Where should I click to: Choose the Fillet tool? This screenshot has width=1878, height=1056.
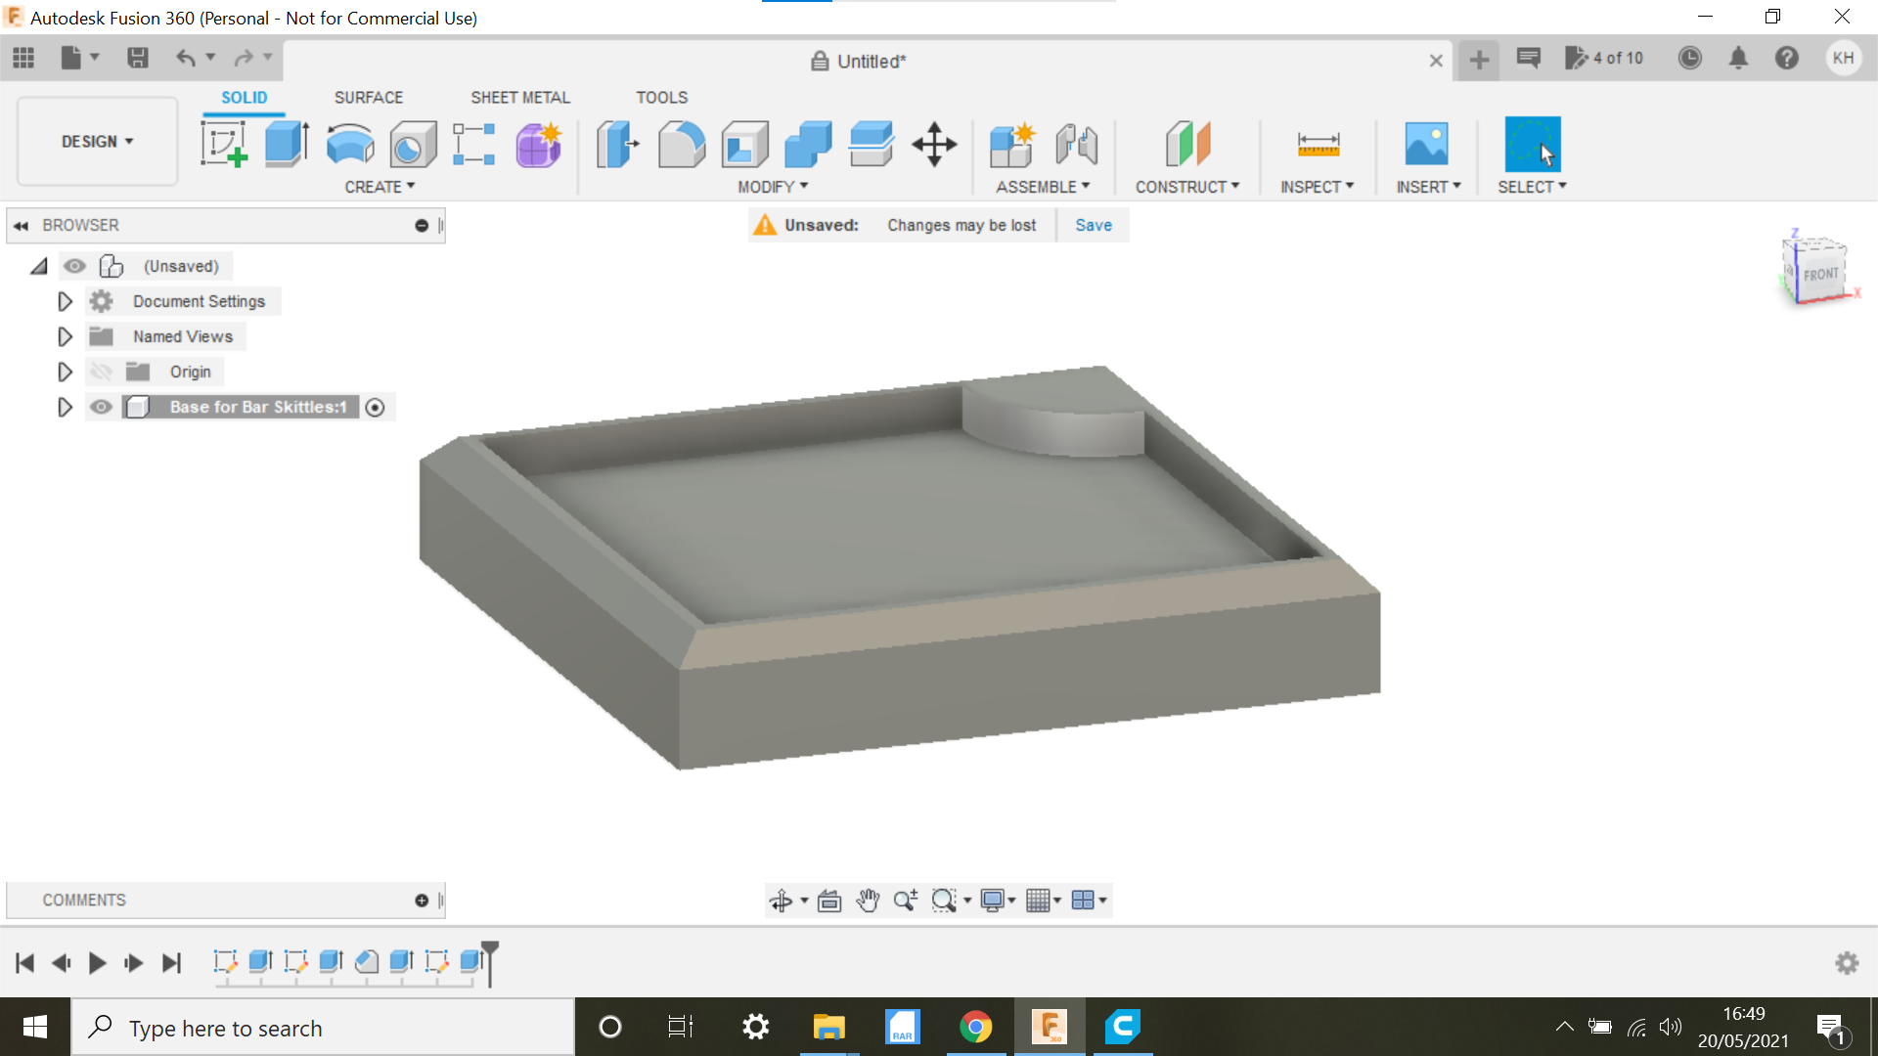point(681,144)
